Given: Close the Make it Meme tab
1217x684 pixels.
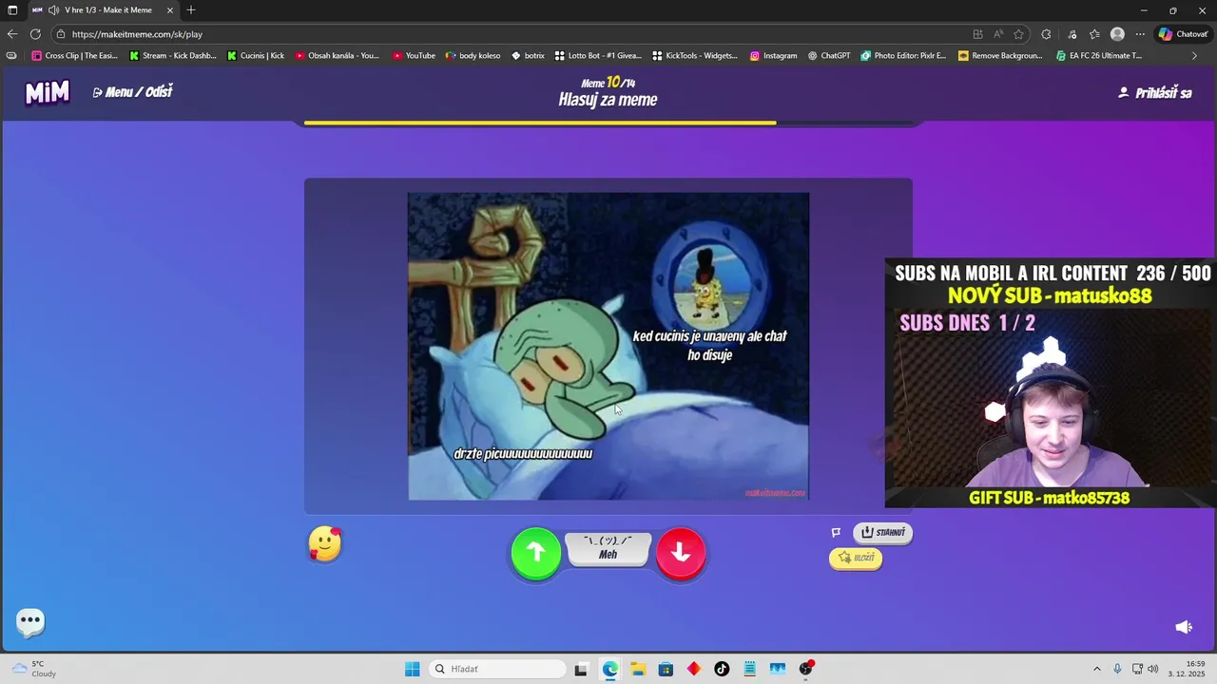Looking at the screenshot, I should point(170,10).
